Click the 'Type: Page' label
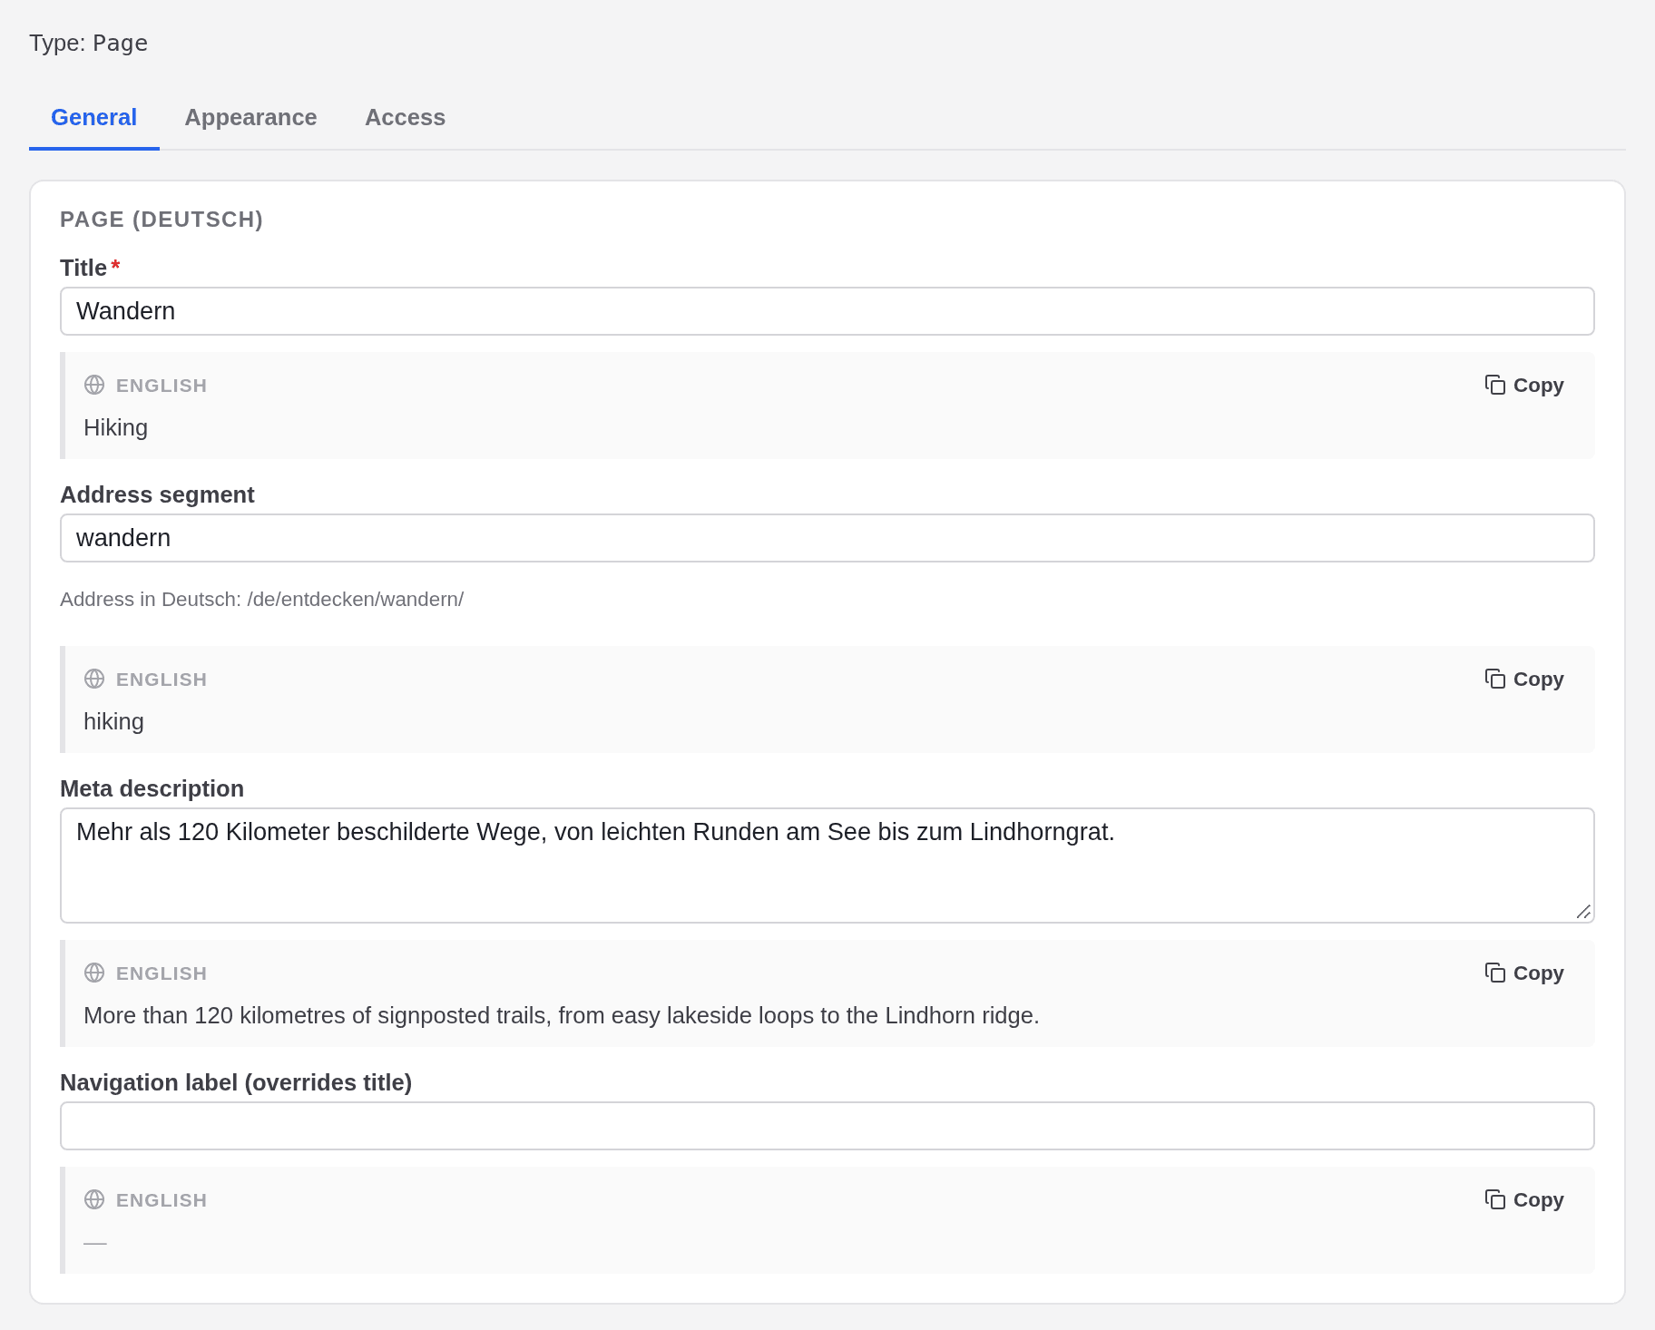 click(88, 43)
